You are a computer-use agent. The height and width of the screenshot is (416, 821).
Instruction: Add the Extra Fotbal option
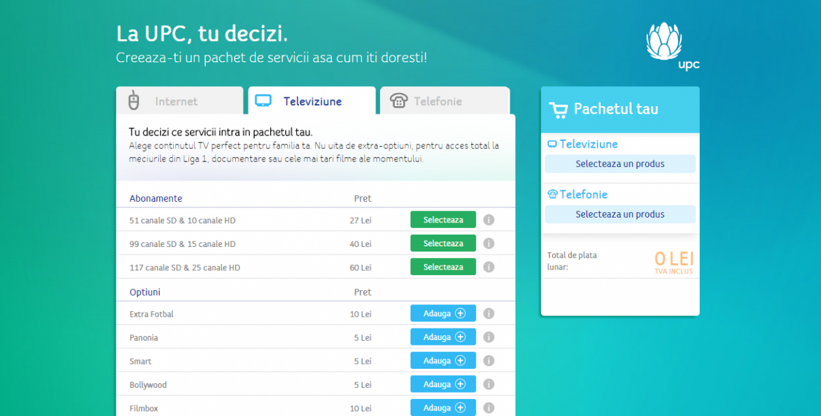(x=443, y=313)
